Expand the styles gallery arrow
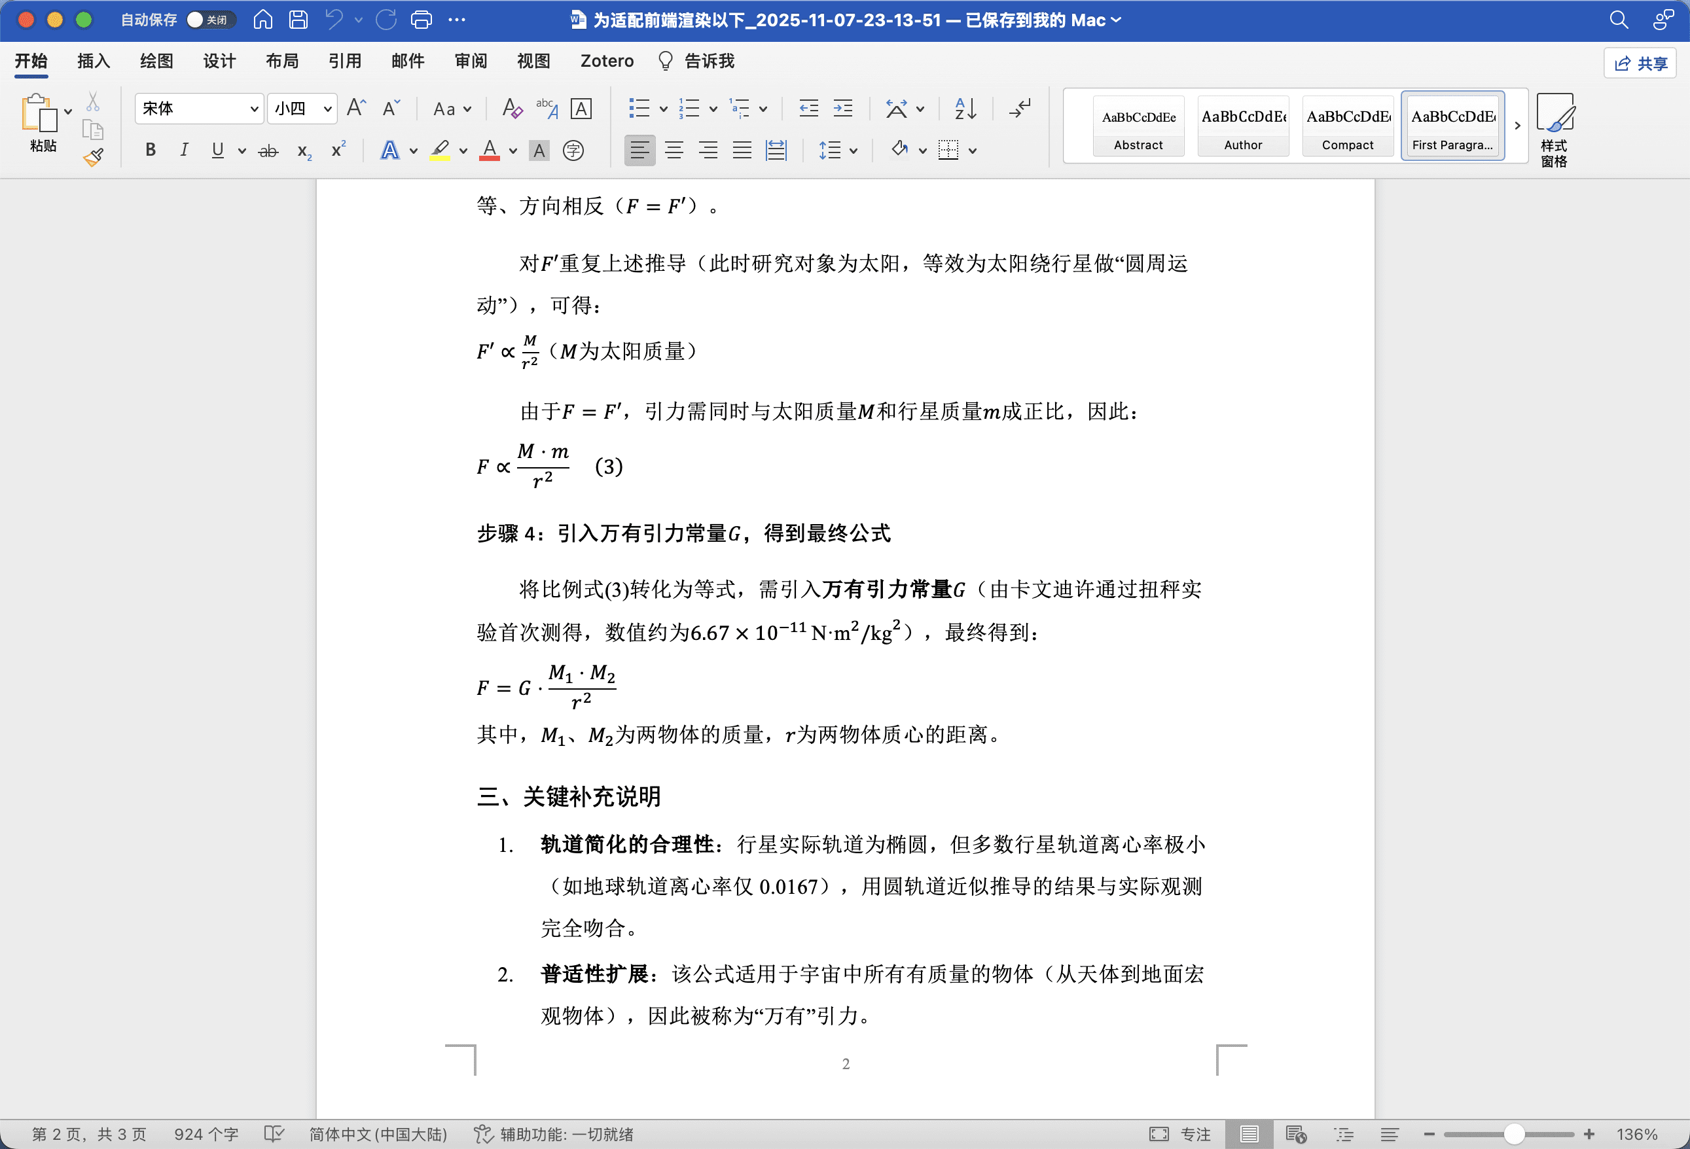 [x=1517, y=126]
